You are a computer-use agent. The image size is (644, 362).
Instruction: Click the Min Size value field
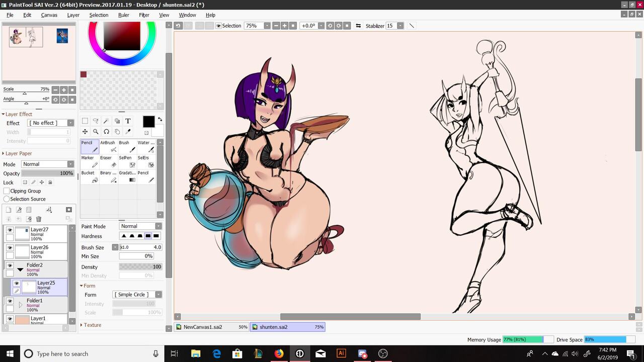pyautogui.click(x=136, y=256)
